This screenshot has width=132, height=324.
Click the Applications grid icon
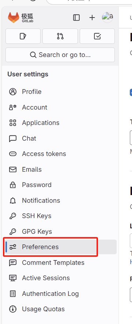(x=13, y=123)
